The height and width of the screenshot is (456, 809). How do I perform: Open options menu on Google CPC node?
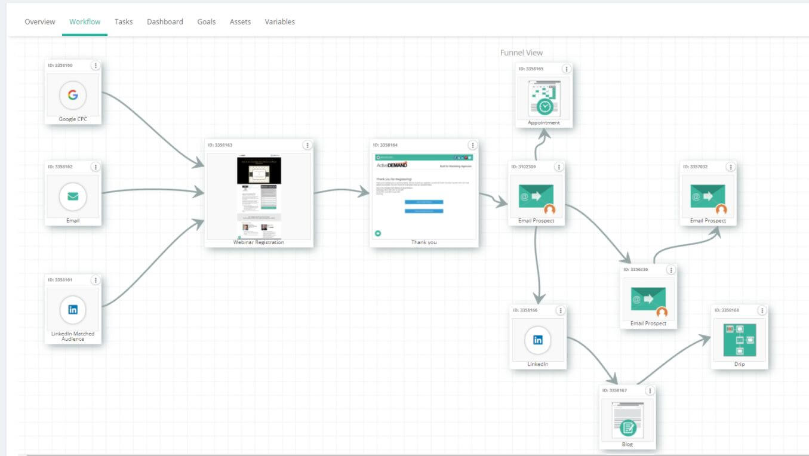coord(96,66)
